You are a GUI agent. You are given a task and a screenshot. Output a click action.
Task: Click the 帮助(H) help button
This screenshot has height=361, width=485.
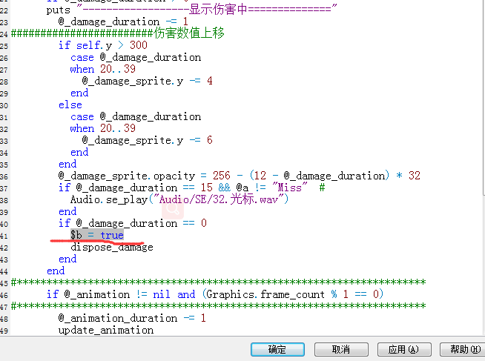pyautogui.click(x=464, y=350)
